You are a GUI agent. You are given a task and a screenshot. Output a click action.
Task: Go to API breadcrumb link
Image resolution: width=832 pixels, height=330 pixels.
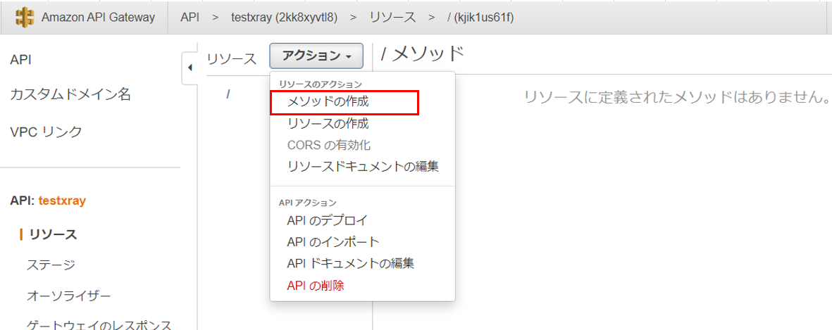pos(190,18)
